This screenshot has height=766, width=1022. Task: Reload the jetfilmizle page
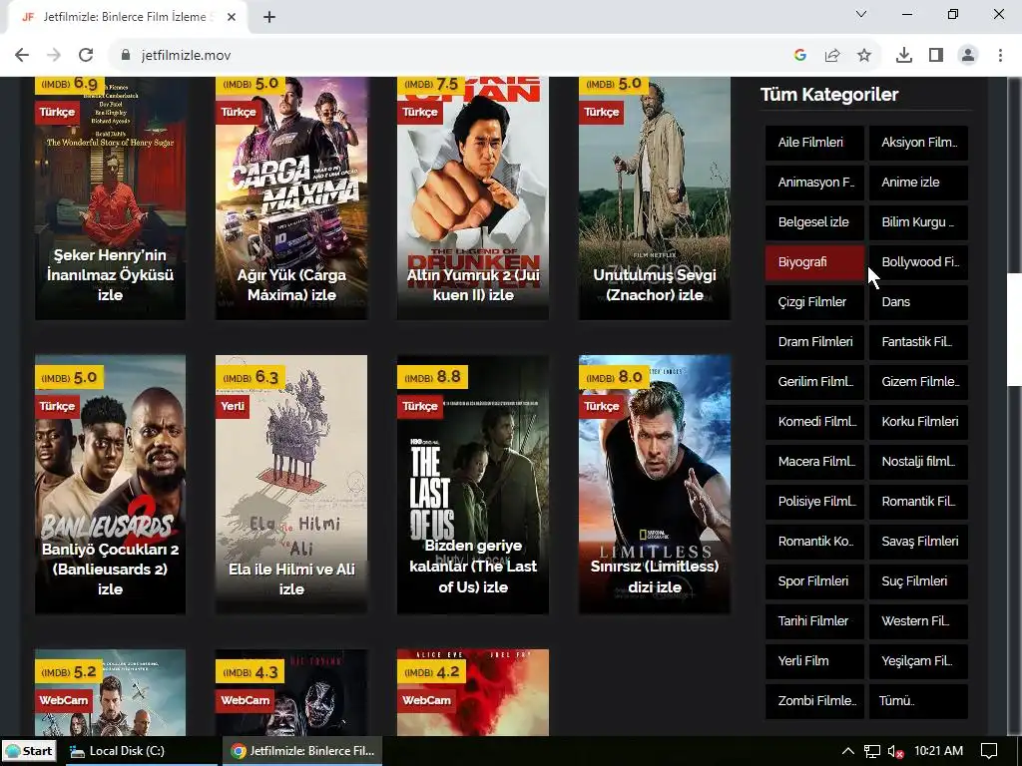(86, 56)
